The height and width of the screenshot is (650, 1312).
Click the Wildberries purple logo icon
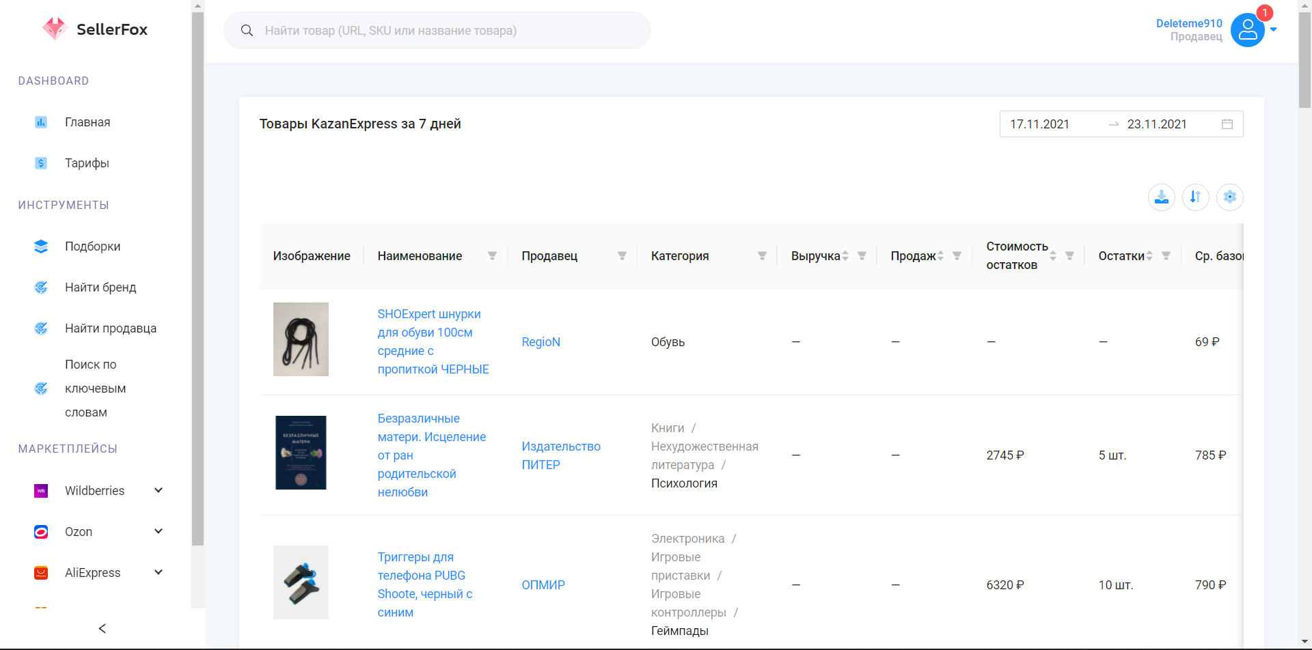[41, 491]
